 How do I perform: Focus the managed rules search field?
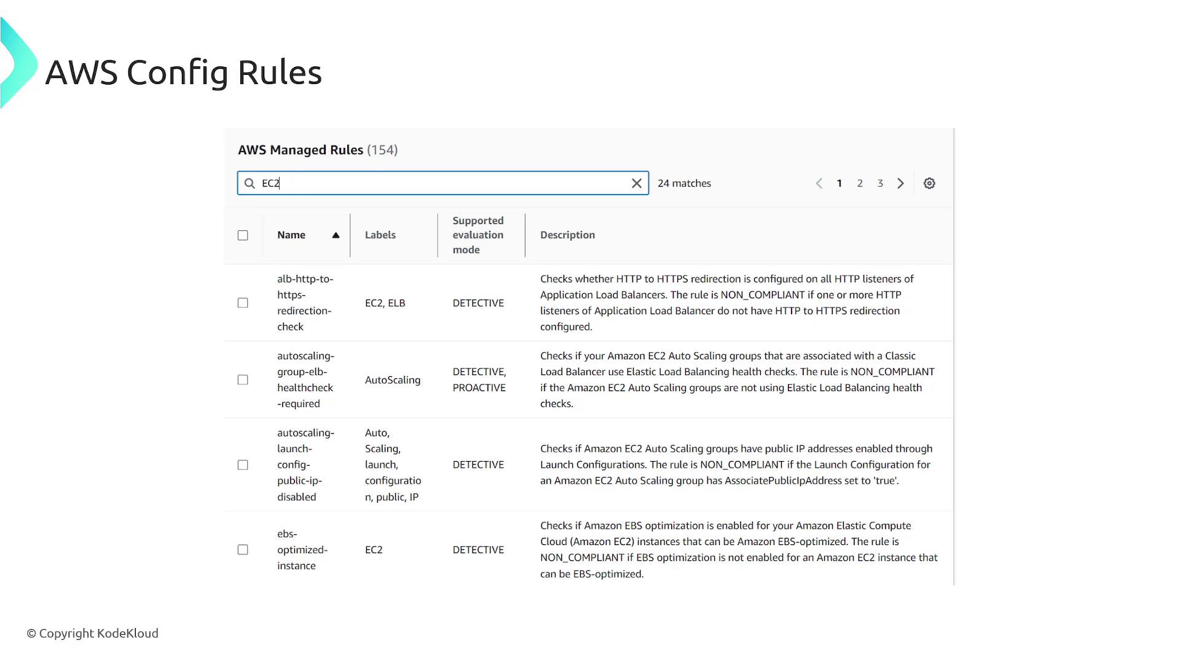442,184
